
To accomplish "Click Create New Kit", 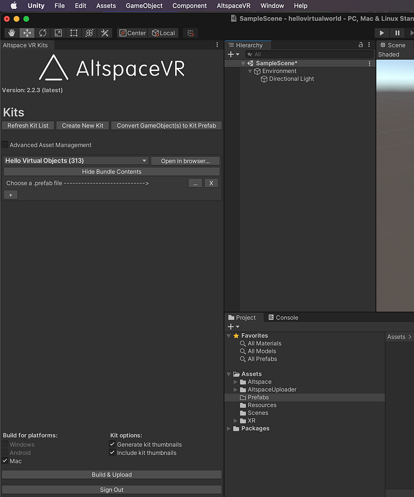I will tap(82, 125).
